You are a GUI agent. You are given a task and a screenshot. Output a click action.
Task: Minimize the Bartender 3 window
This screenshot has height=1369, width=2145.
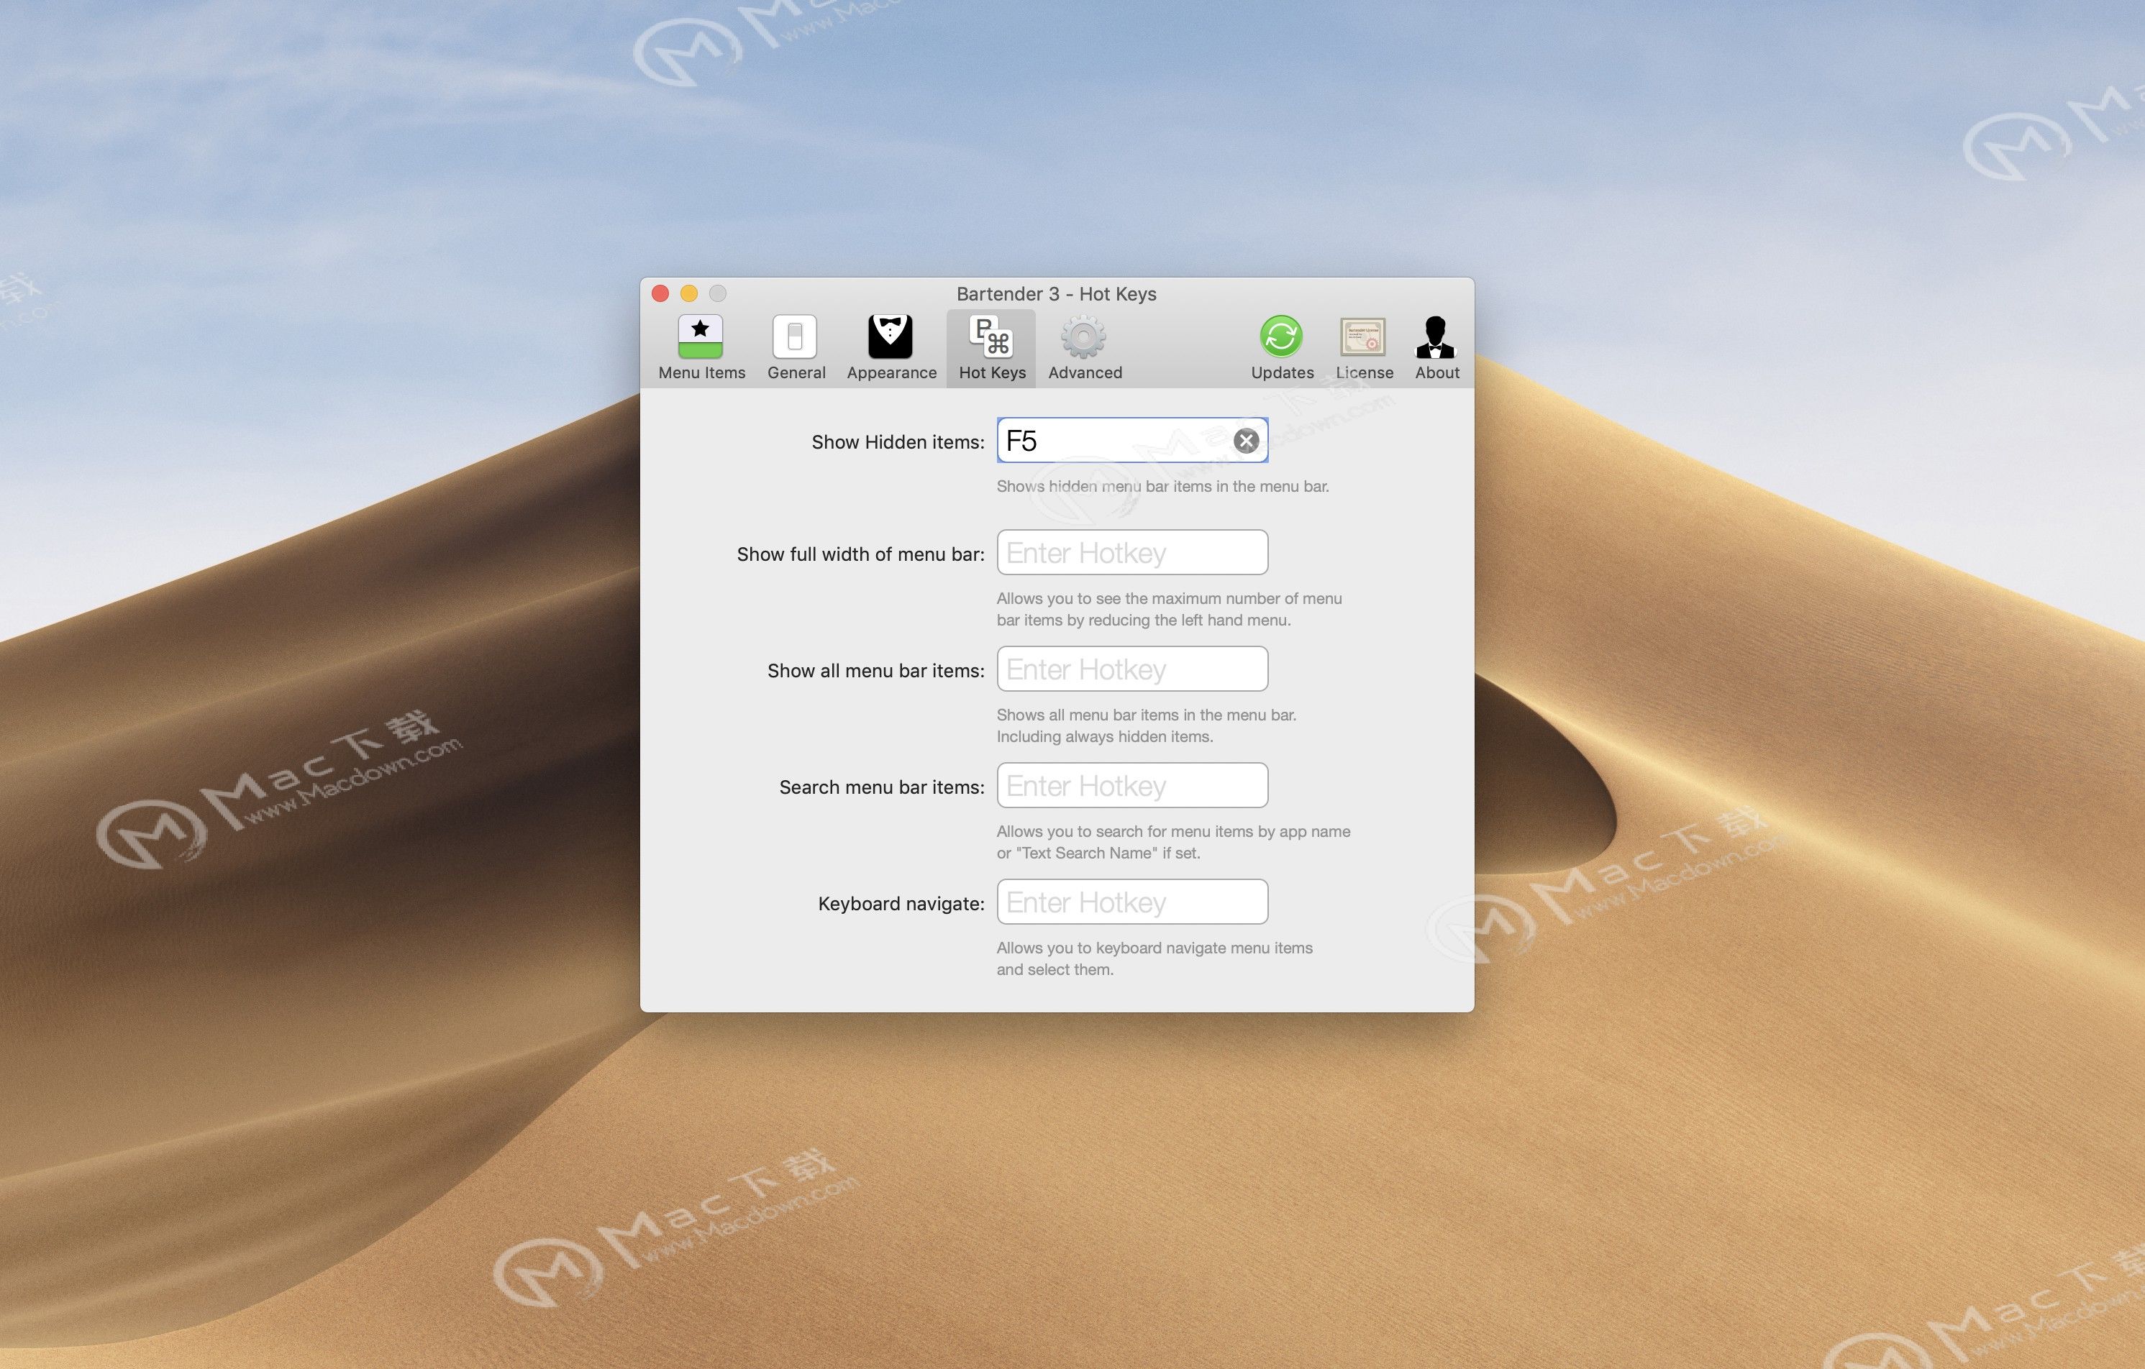point(688,293)
